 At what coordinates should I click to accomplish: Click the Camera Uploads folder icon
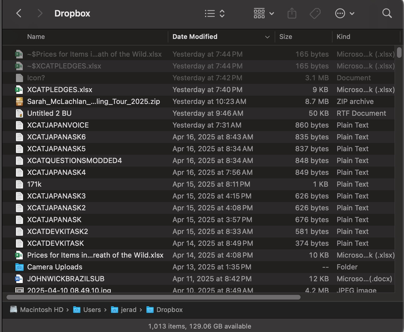pyautogui.click(x=19, y=267)
